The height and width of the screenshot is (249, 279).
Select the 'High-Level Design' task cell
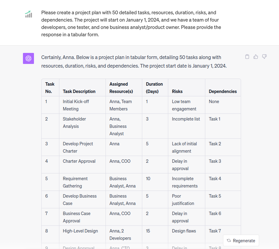[80, 231]
